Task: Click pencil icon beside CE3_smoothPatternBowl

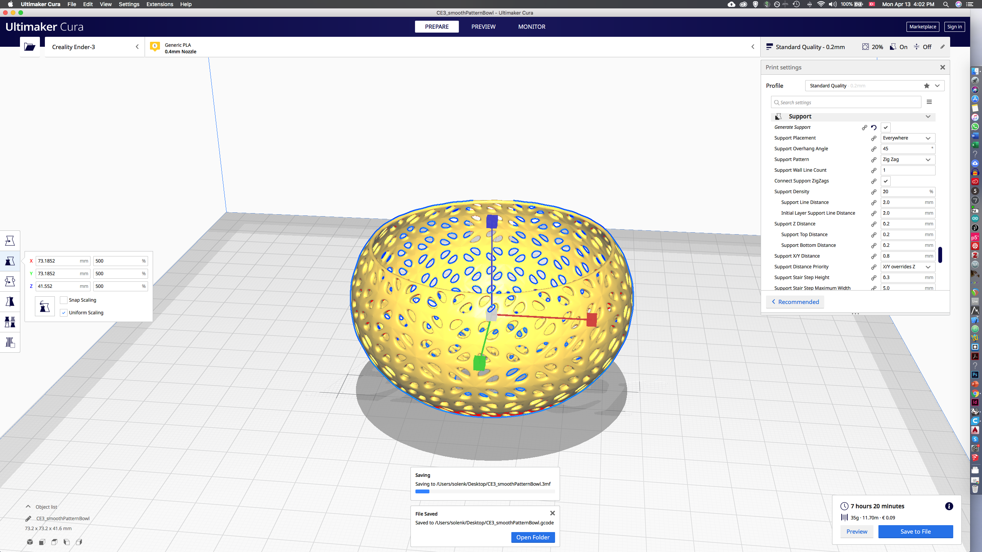Action: (28, 519)
